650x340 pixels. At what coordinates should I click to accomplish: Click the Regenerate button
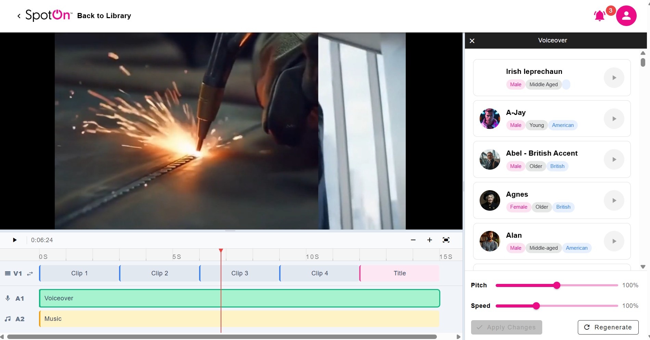[608, 327]
